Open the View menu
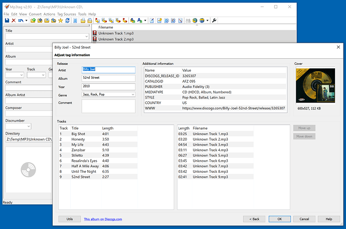Screen dimensions: 346x229 click(23, 14)
